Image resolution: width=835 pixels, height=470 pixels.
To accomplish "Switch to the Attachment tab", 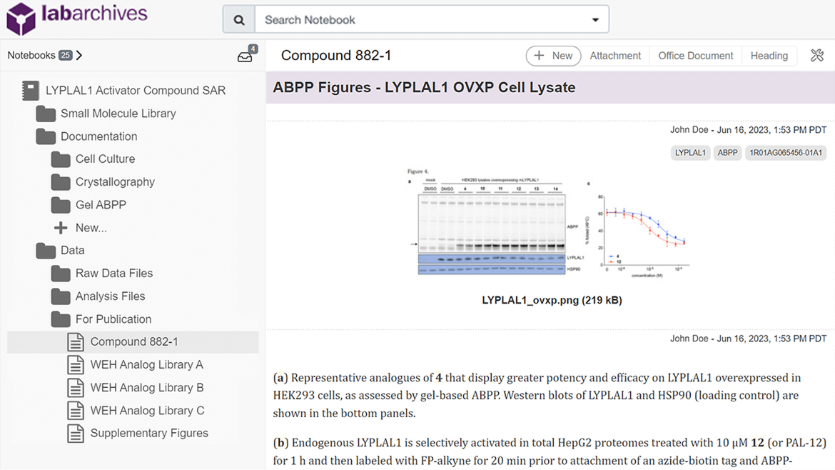I will coord(614,55).
